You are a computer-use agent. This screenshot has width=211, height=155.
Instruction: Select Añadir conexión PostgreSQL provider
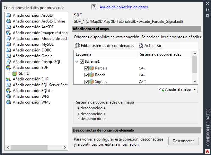37,62
